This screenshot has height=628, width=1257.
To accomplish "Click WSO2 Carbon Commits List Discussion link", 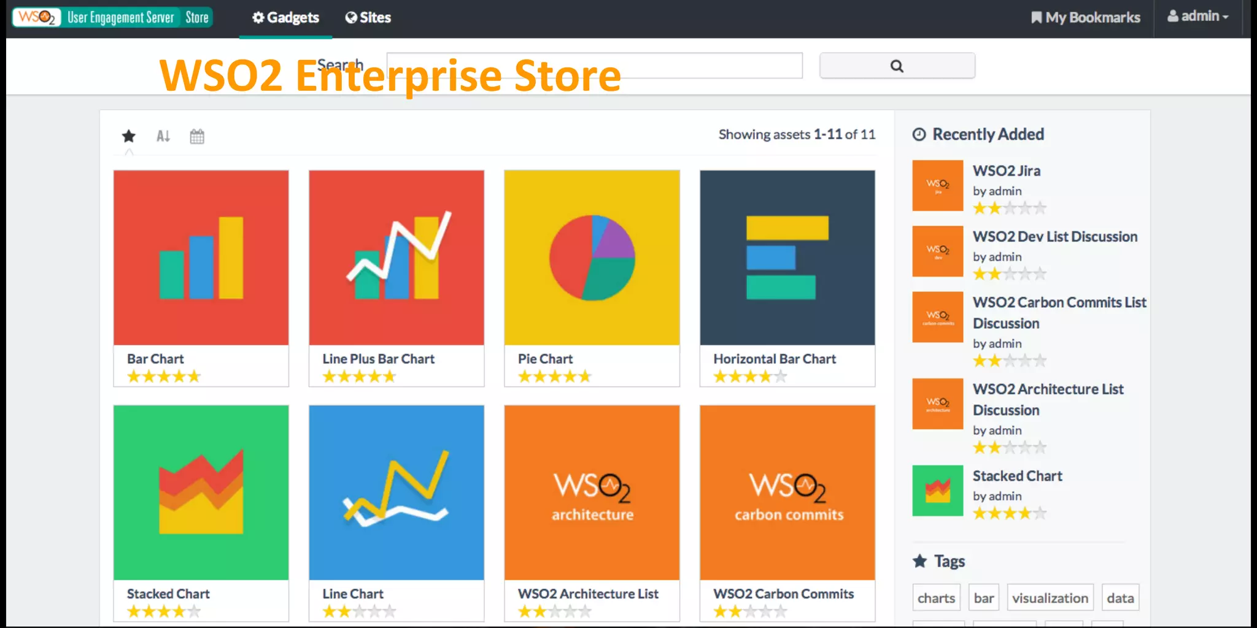I will click(1059, 313).
